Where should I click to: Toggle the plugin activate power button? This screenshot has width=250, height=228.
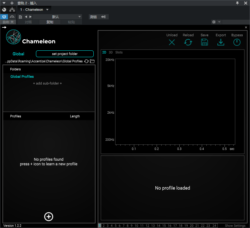click(x=4, y=17)
